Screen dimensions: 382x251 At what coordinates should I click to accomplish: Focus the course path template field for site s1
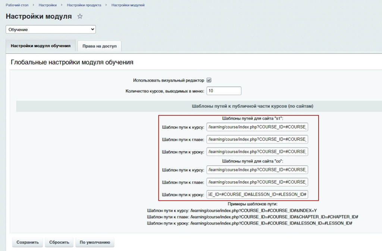click(257, 127)
